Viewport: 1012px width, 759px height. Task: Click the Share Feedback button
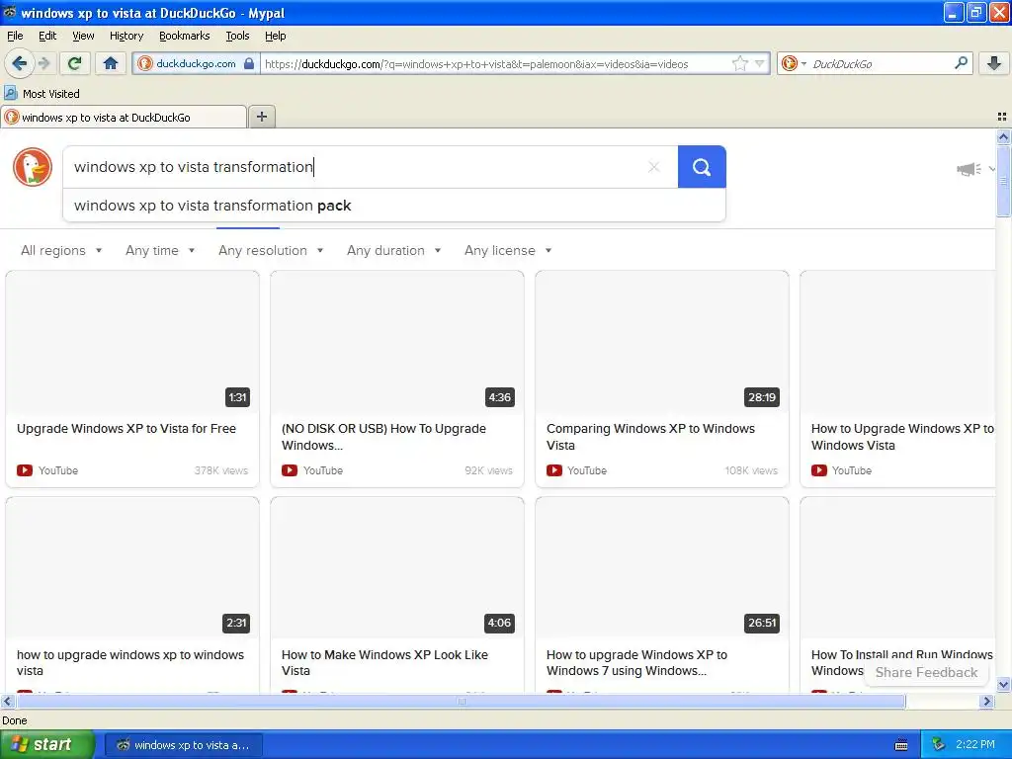coord(926,672)
